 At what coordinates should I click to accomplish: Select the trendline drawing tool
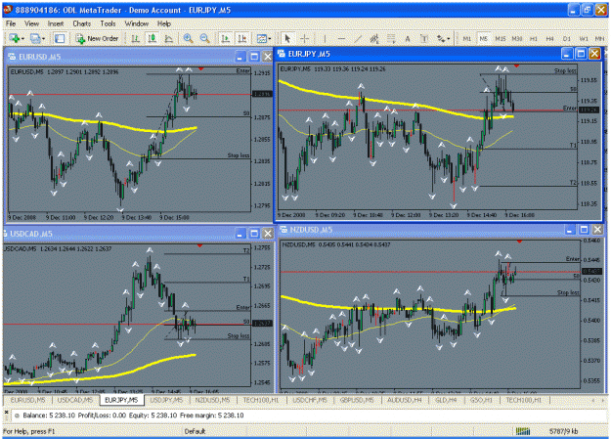pos(358,38)
